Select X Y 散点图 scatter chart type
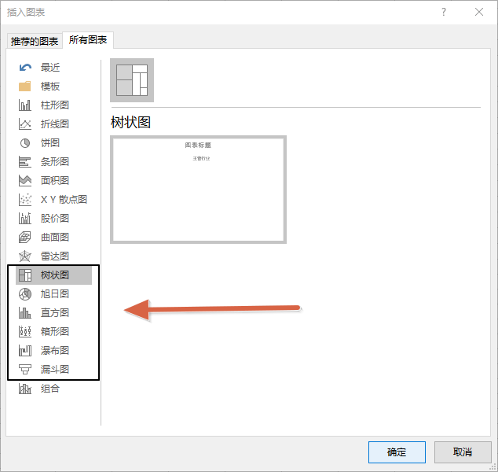The height and width of the screenshot is (472, 498). click(x=63, y=200)
